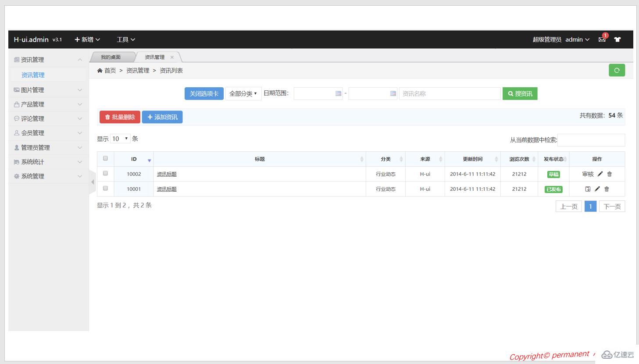This screenshot has width=639, height=364.
Task: Click the 超级管理员 label in header
Action: pos(547,39)
